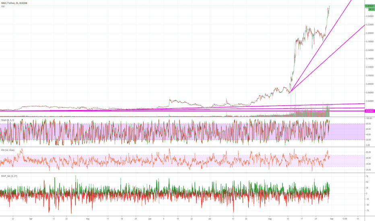The height and width of the screenshot is (221, 375).
Task: Click the 12:00 label on time axis
Action: coord(345,219)
